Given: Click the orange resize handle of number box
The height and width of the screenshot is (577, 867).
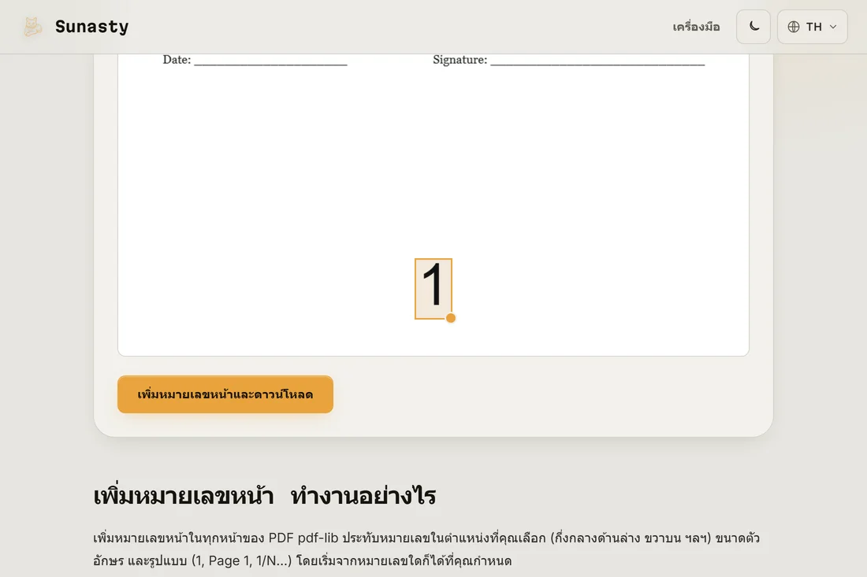Looking at the screenshot, I should (x=451, y=318).
